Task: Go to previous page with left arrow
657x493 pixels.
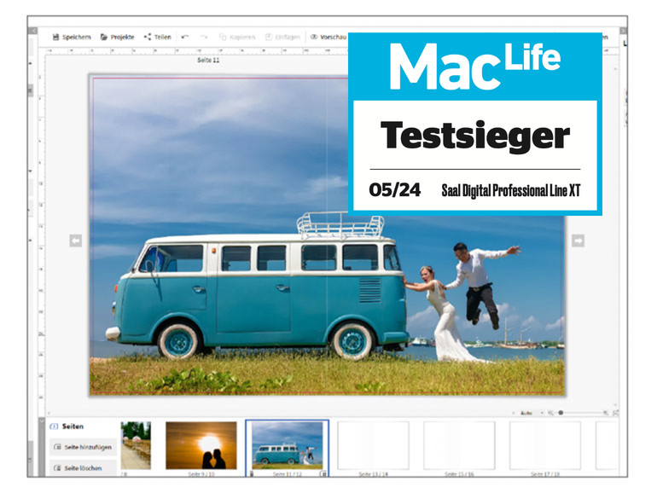Action: [76, 241]
